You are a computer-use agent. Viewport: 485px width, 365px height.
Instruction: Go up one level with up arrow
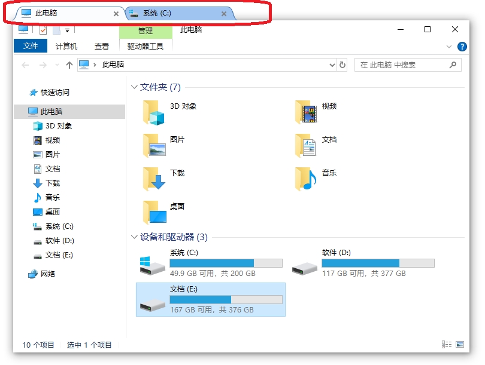[69, 65]
